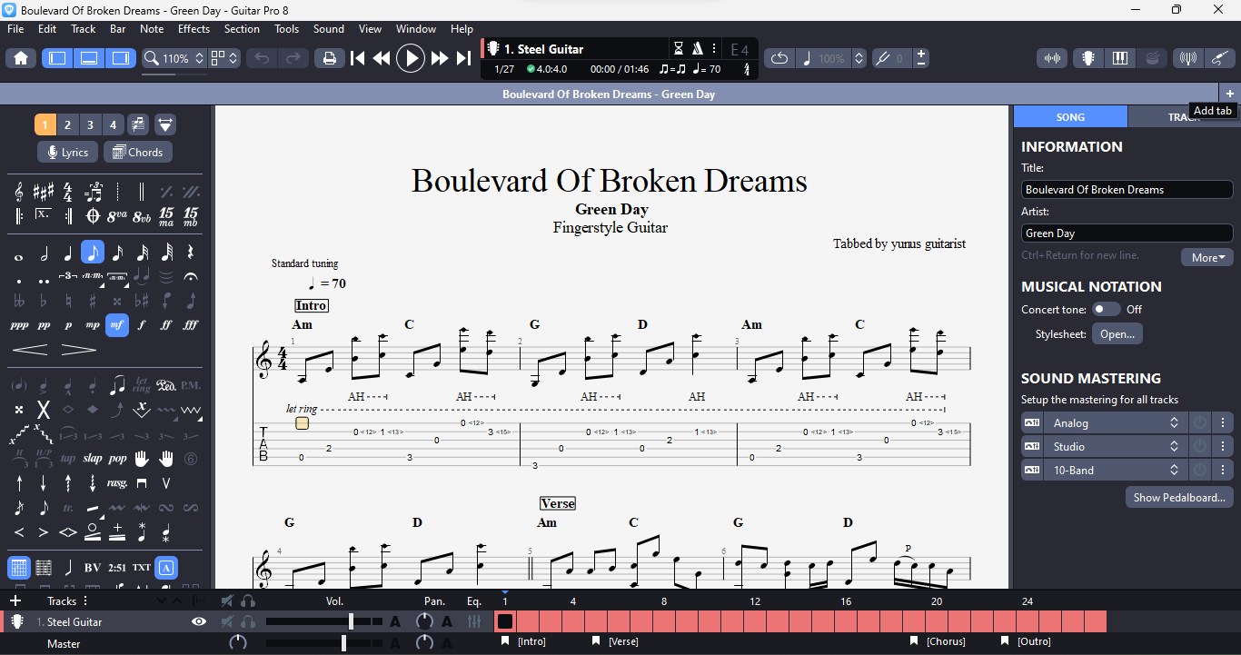Toggle the Analog mastering power button
The width and height of the screenshot is (1241, 655).
pyautogui.click(x=1200, y=422)
